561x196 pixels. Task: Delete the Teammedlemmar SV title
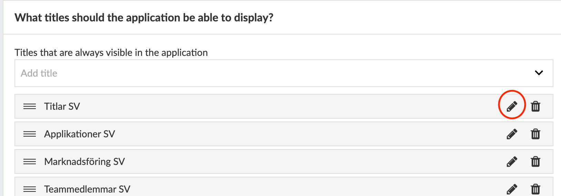click(535, 189)
